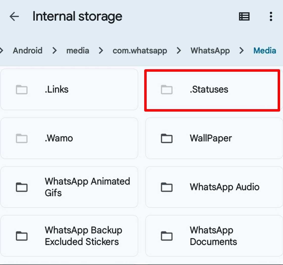Screen dimensions: 283x265
Task: Click chevron between WhatsApp and Media
Action: [x=242, y=51]
